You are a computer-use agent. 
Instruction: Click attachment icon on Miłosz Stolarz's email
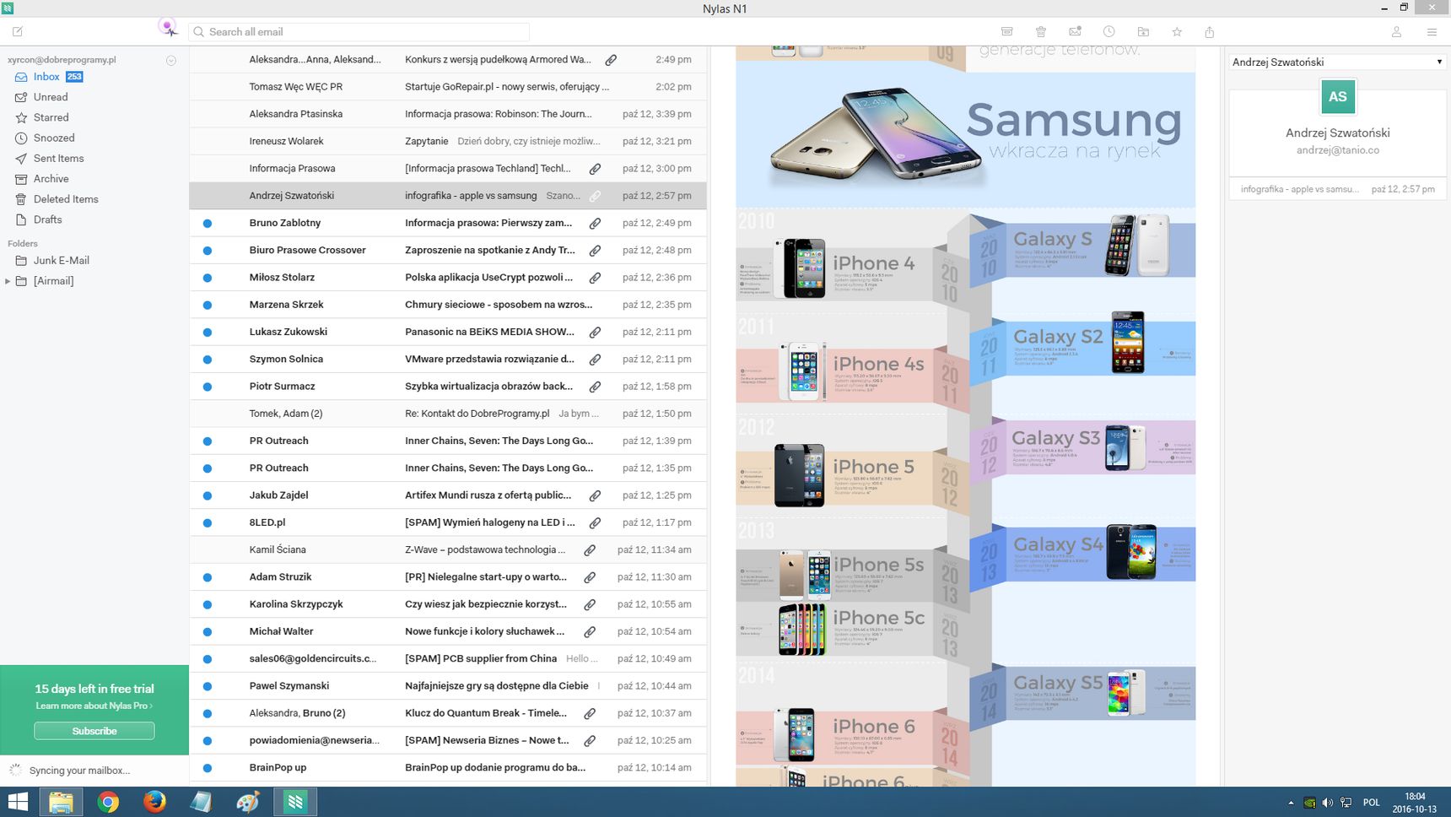595,278
